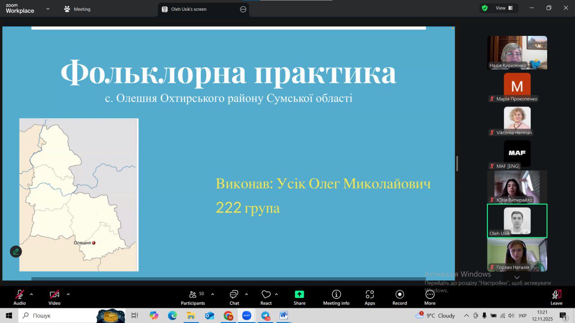Expand audio options arrow next to Audio
This screenshot has height=323, width=575.
coord(31,294)
